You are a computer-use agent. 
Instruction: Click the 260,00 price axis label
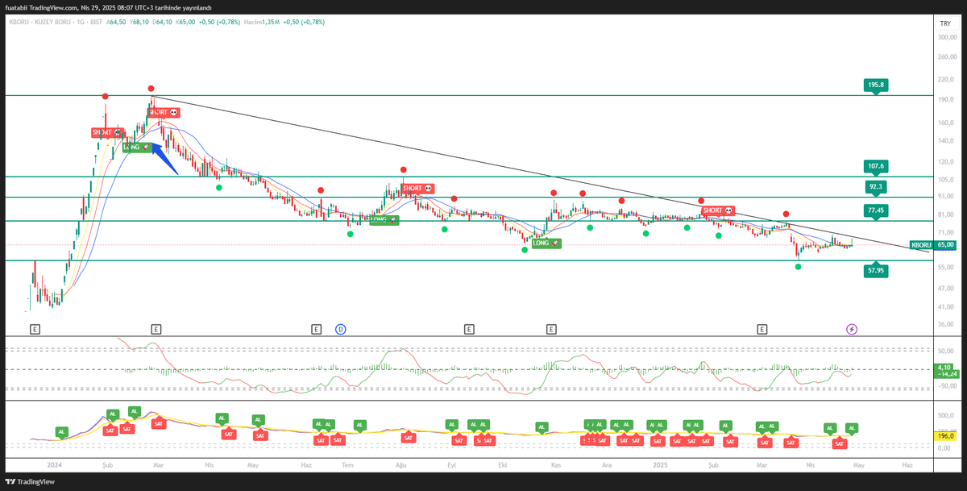(947, 57)
